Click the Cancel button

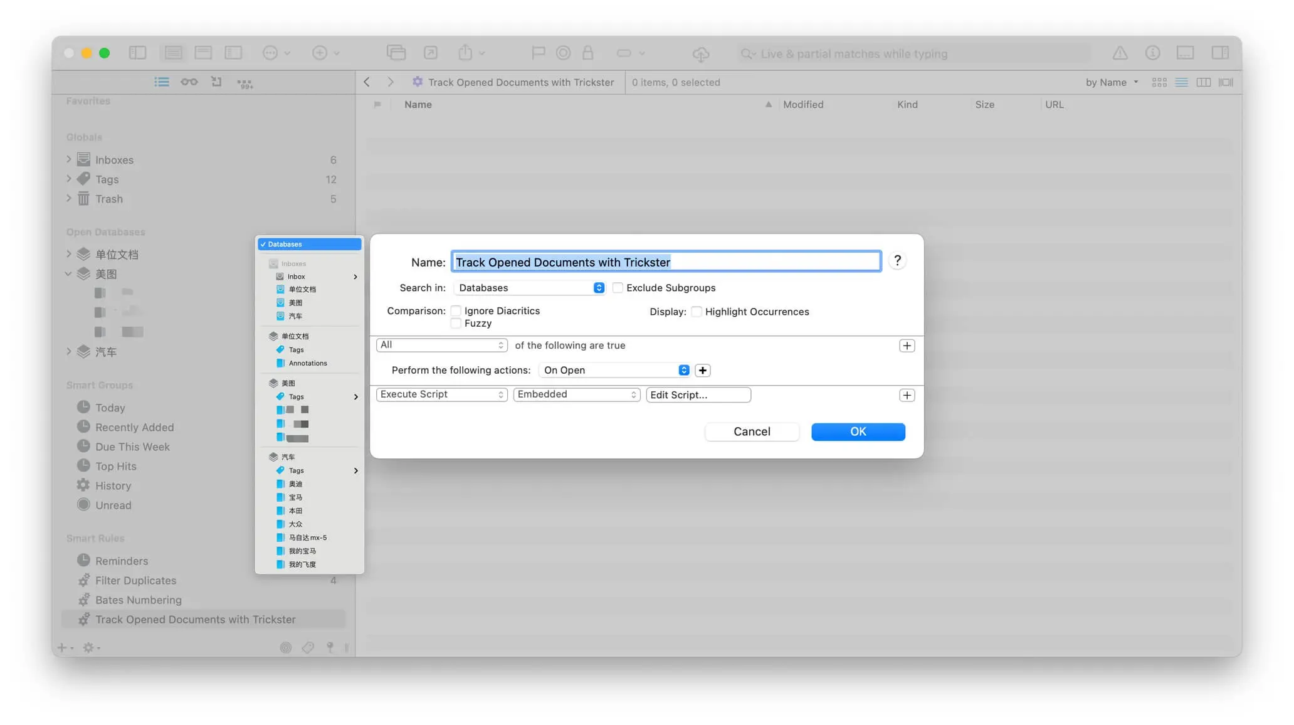pyautogui.click(x=752, y=431)
